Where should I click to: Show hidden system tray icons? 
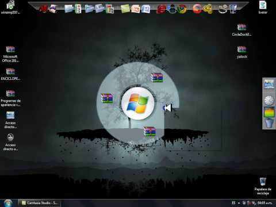(x=239, y=203)
